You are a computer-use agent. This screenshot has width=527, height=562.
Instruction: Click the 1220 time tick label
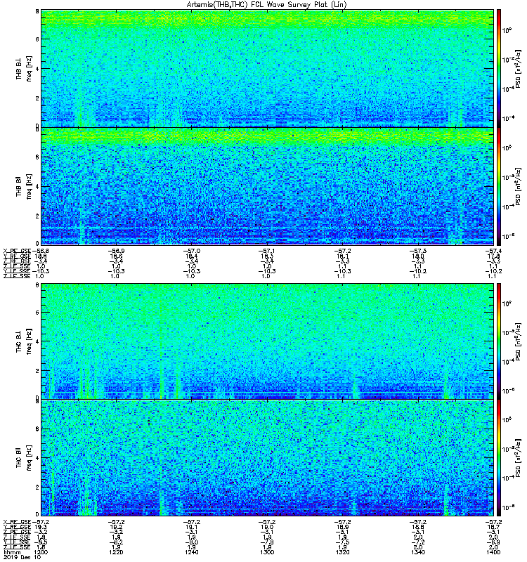[116, 552]
